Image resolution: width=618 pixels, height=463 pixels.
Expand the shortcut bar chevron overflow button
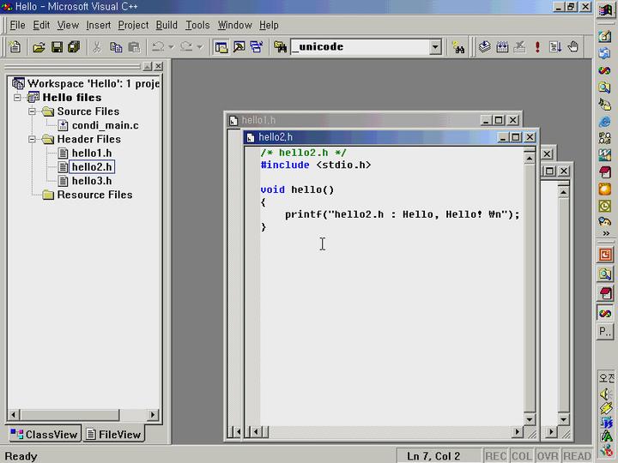[606, 233]
